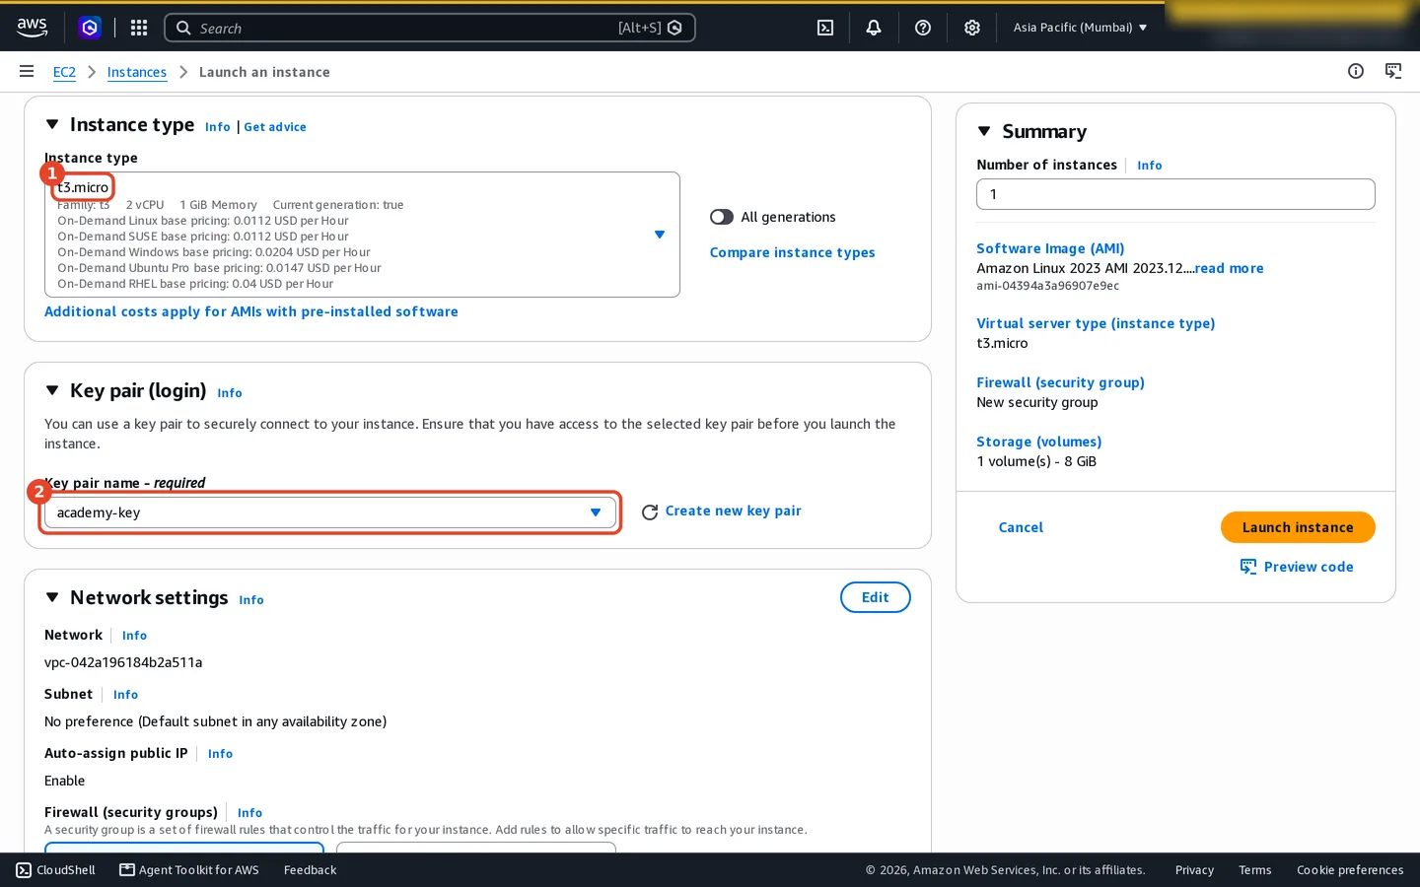
Task: Click Cancel in the Summary panel
Action: 1021,527
